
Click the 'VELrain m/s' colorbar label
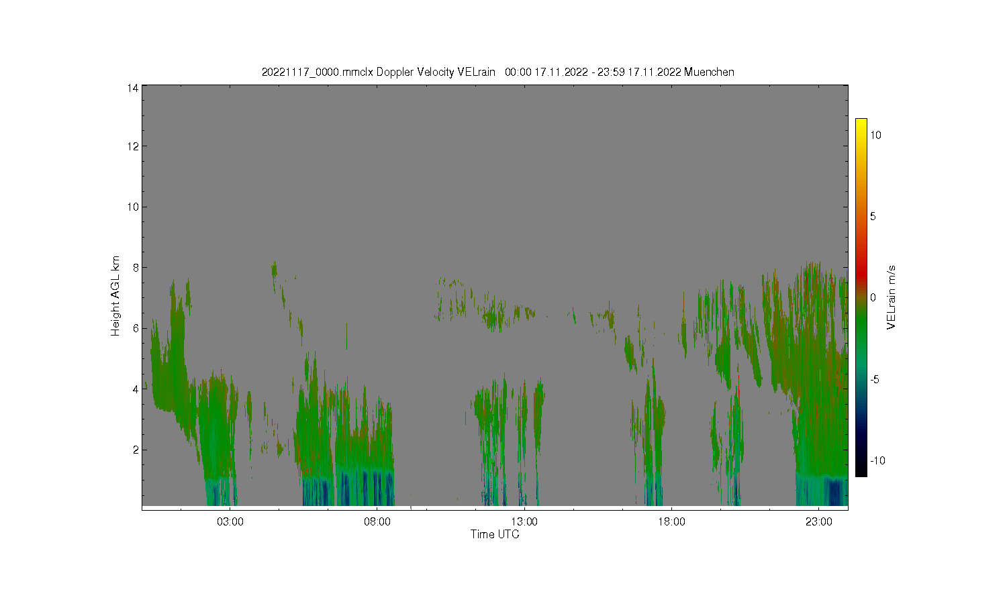[x=892, y=297]
